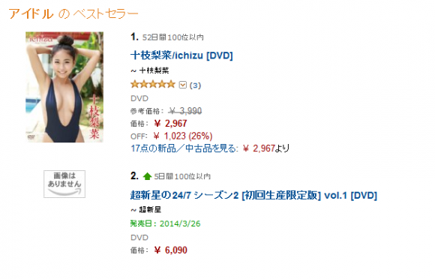435x279 pixels.
Task: Click the five-star rating icons
Action: pyautogui.click(x=153, y=84)
